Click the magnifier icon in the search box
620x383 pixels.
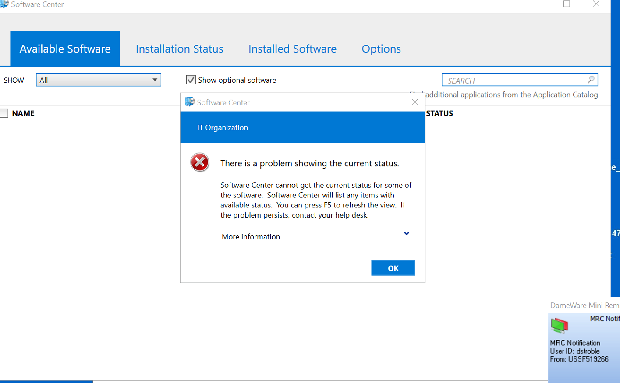591,80
